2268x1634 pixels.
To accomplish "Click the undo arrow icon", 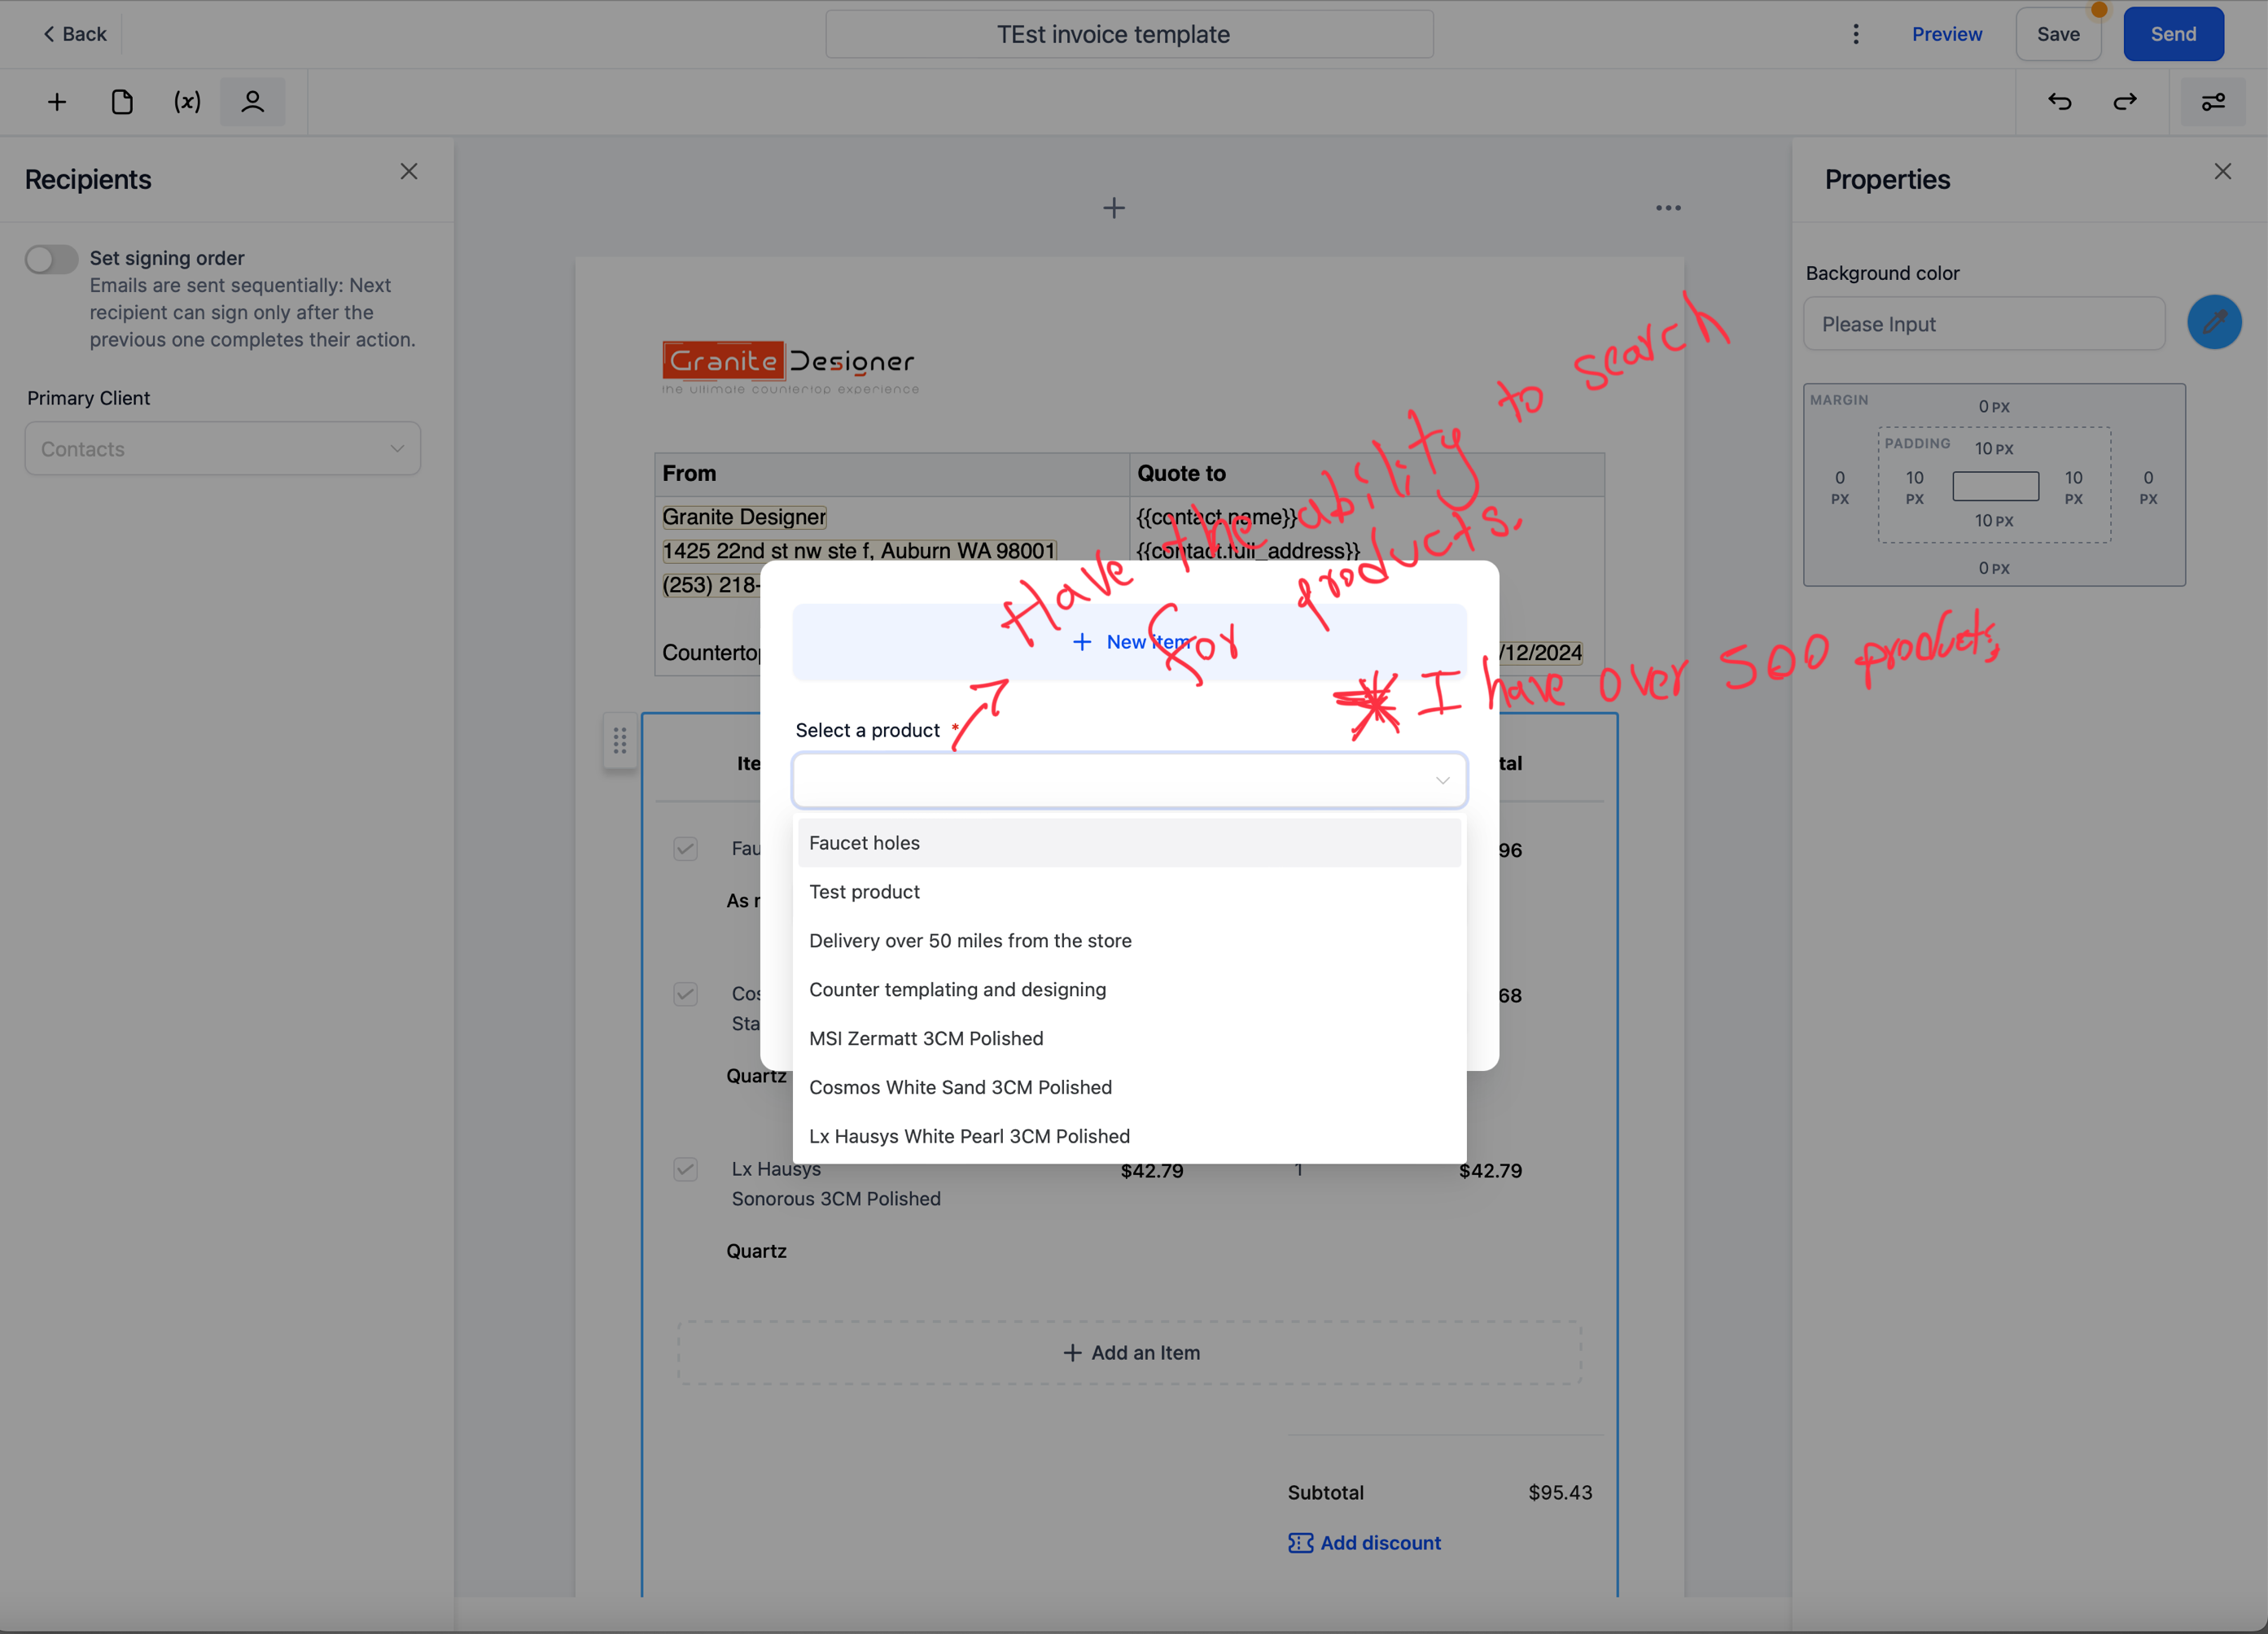I will pos(2060,102).
